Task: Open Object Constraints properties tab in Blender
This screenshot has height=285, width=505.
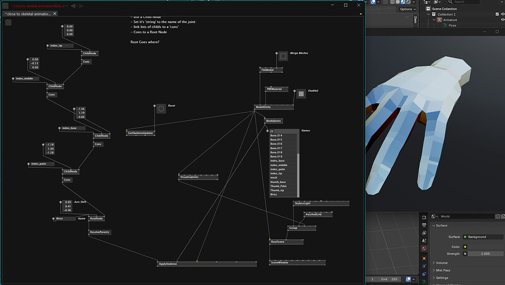Action: pos(424,274)
